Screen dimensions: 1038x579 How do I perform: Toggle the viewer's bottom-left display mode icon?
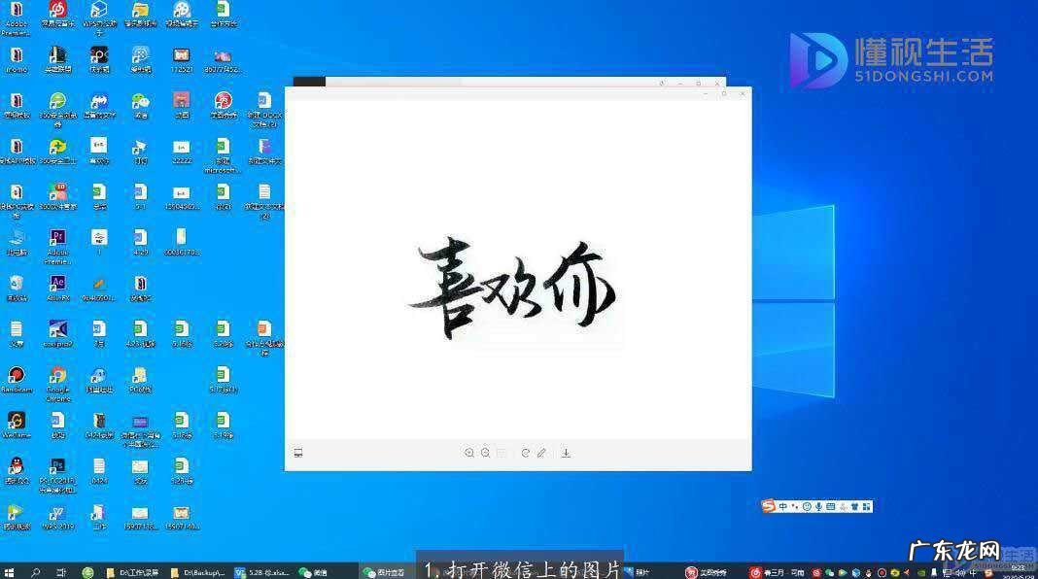[298, 453]
